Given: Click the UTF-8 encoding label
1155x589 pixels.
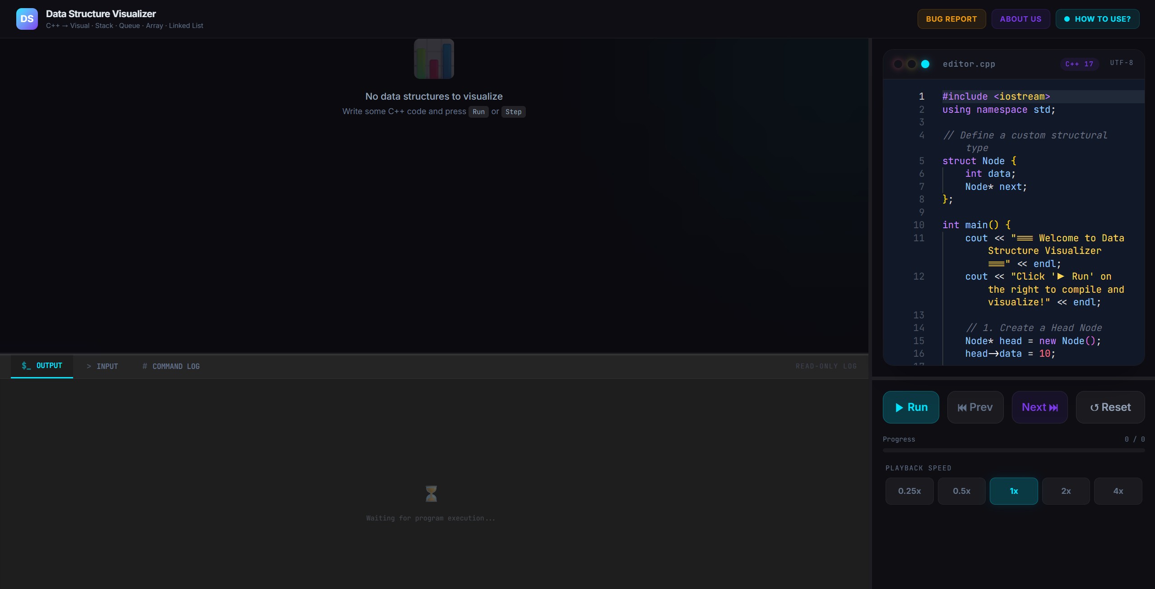Looking at the screenshot, I should coord(1122,63).
